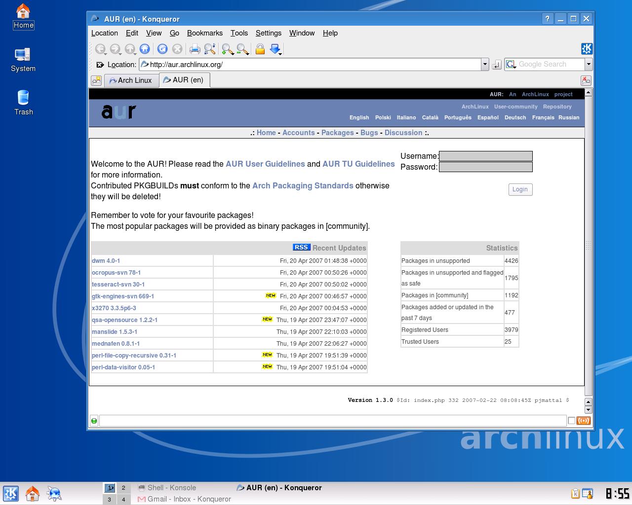632x505 pixels.
Task: Click the blue download arrow toolbar icon
Action: 276,49
